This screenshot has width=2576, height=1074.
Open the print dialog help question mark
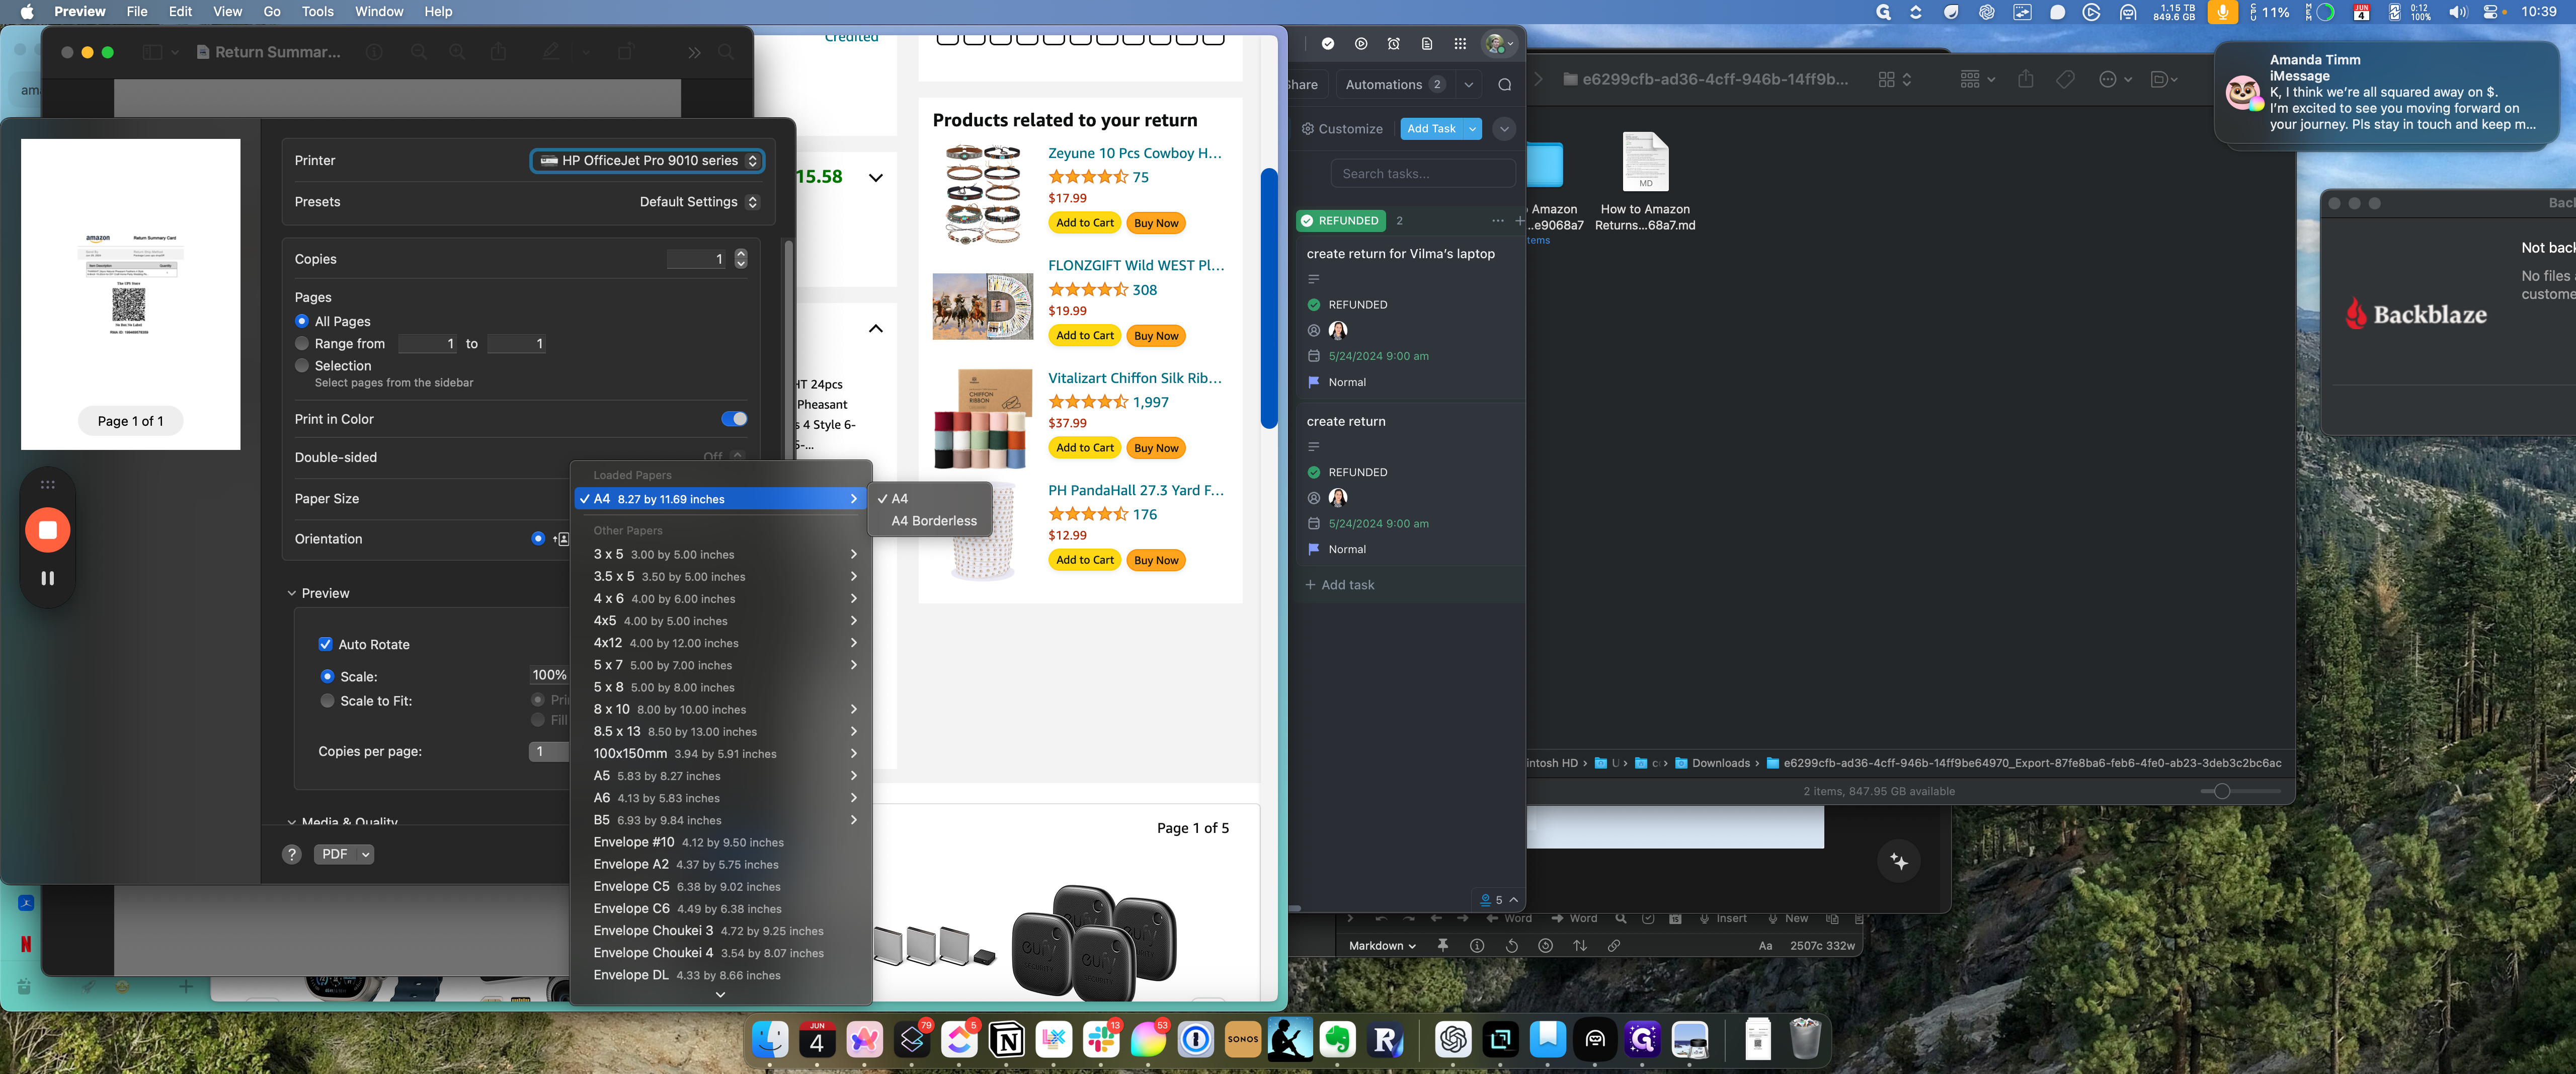291,854
